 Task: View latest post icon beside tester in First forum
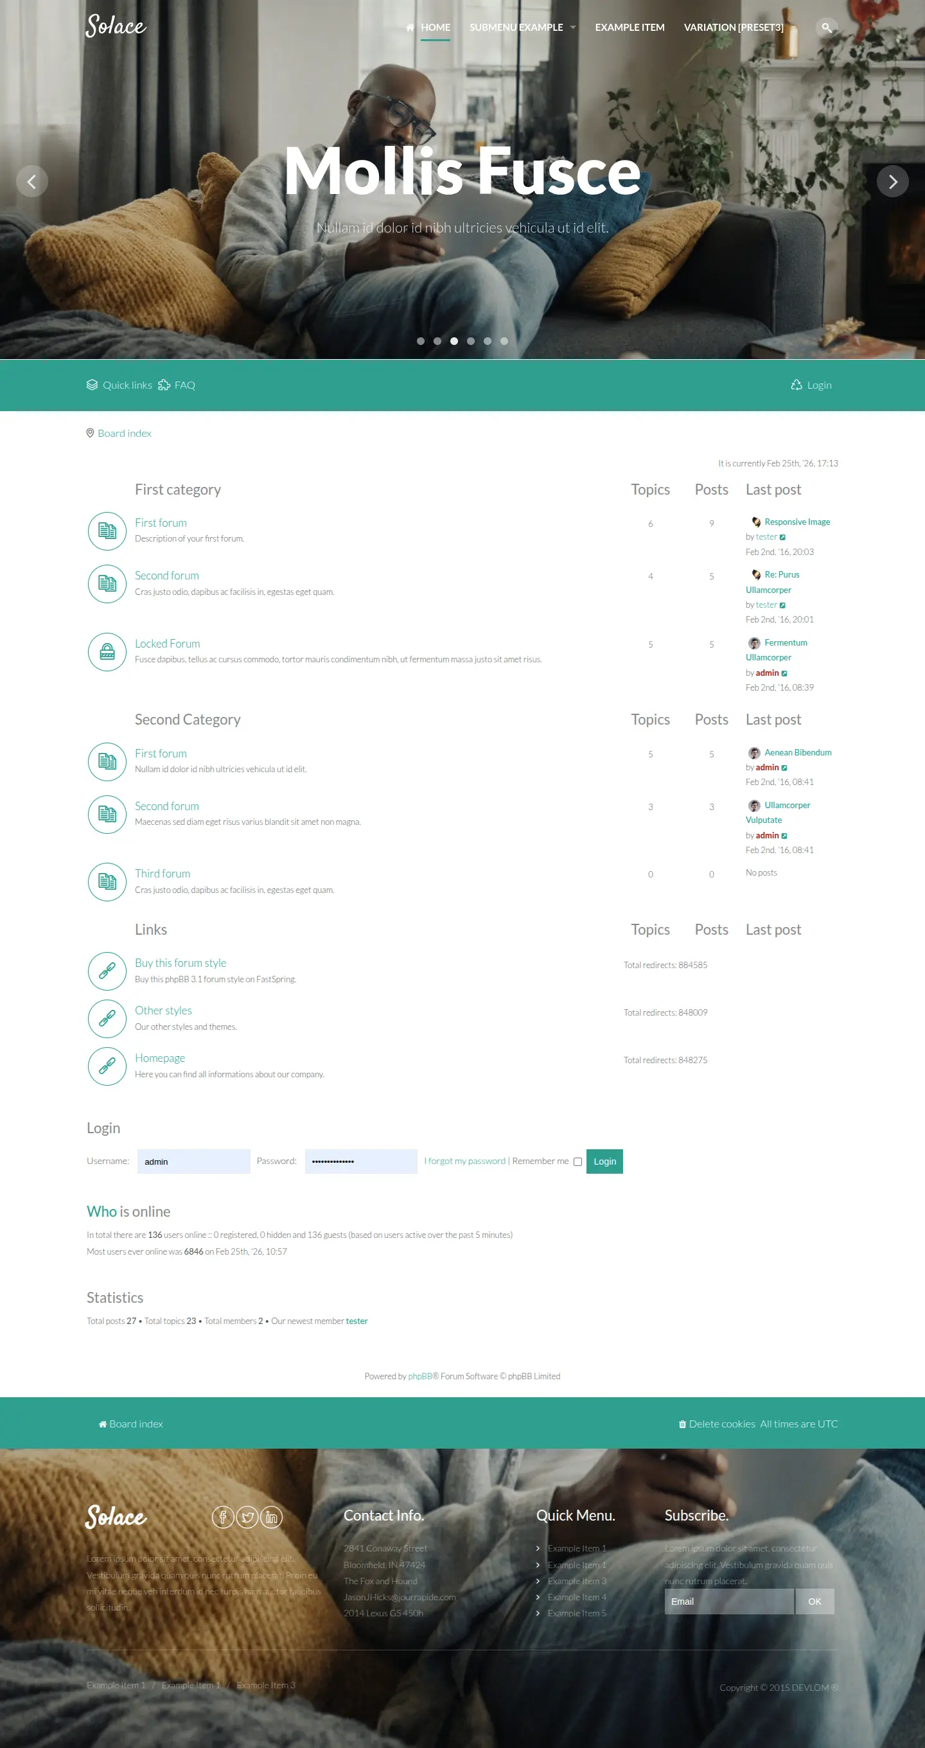[782, 538]
